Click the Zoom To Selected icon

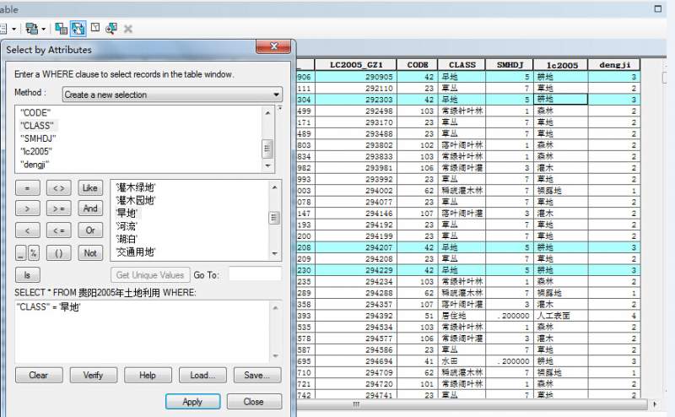click(x=111, y=29)
